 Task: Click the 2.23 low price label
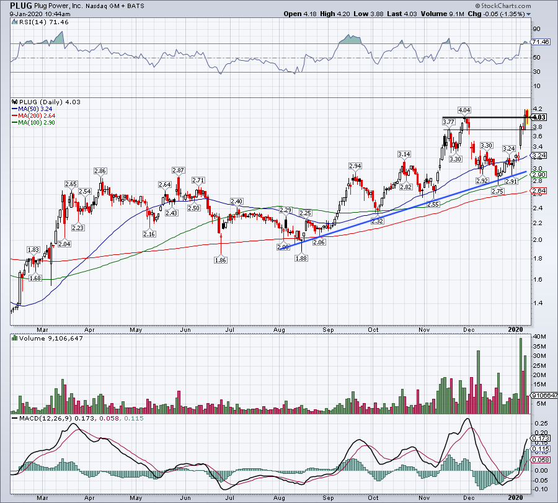(77, 228)
